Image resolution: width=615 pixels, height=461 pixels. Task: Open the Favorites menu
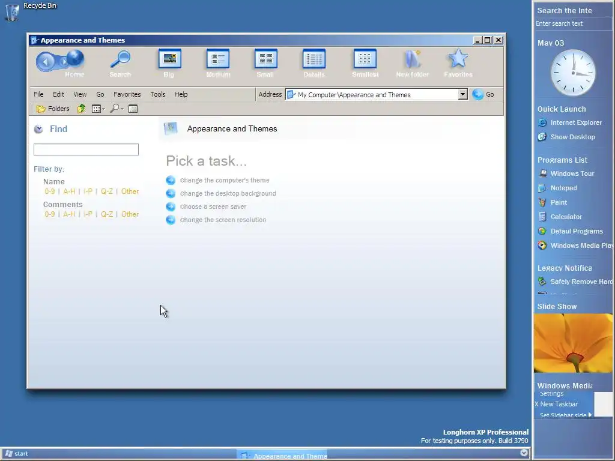(x=127, y=94)
